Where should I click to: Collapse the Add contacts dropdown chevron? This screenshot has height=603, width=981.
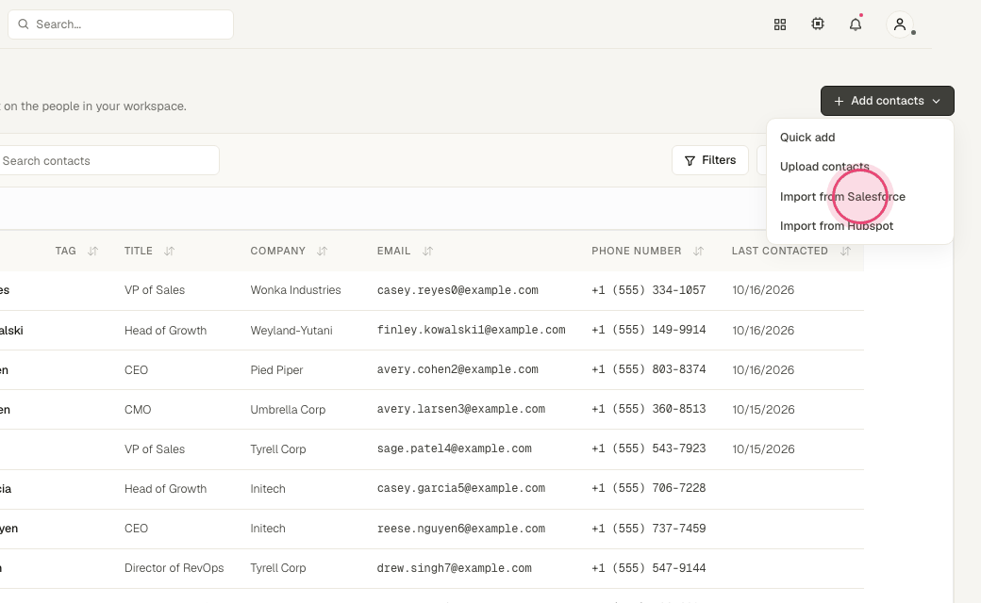tap(936, 101)
